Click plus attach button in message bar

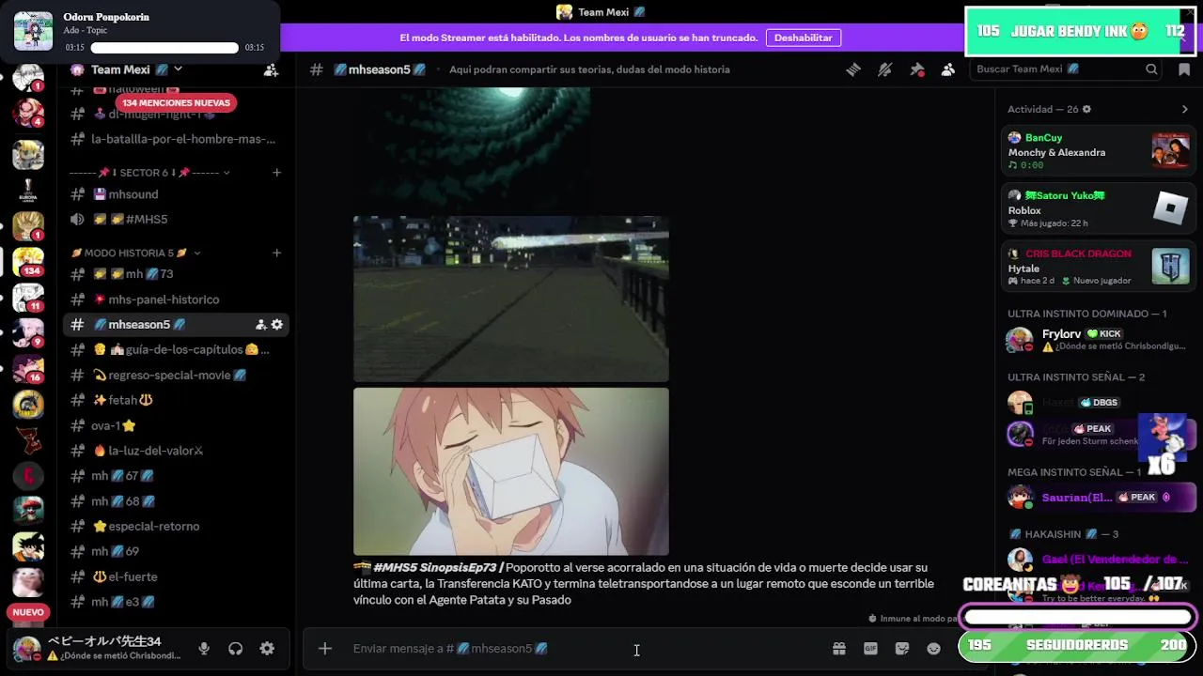pyautogui.click(x=324, y=649)
